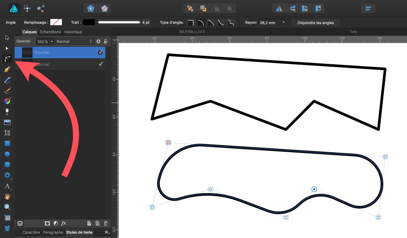Switch to the Caractère tab

pyautogui.click(x=31, y=232)
